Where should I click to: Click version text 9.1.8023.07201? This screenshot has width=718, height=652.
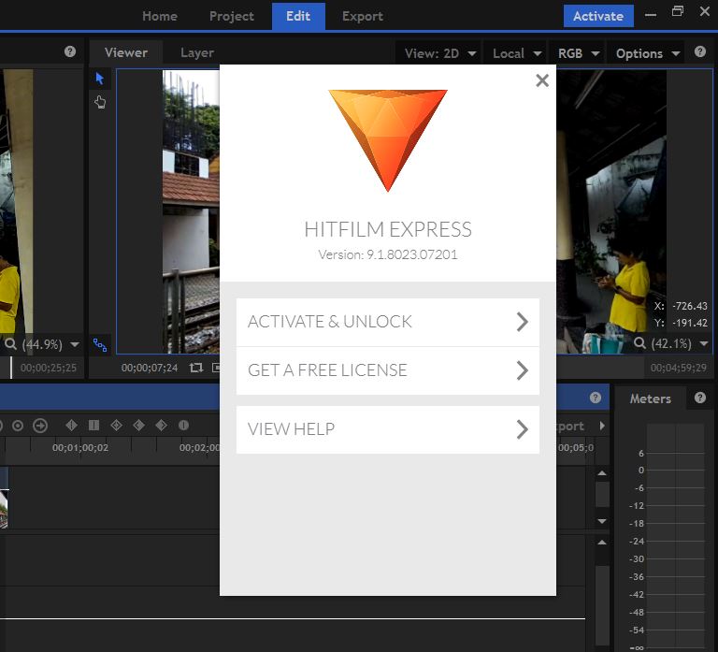pos(411,254)
